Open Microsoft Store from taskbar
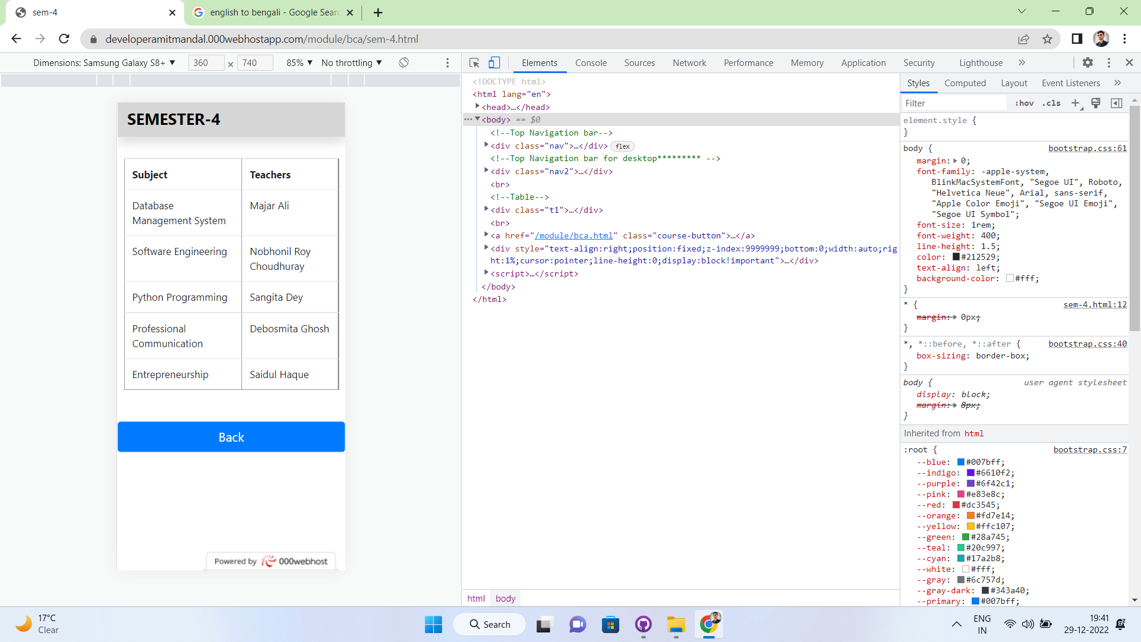The image size is (1141, 642). pyautogui.click(x=610, y=624)
